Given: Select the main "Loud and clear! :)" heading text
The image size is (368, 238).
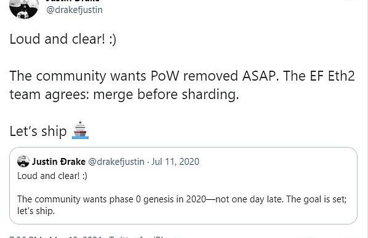Looking at the screenshot, I should (x=63, y=39).
